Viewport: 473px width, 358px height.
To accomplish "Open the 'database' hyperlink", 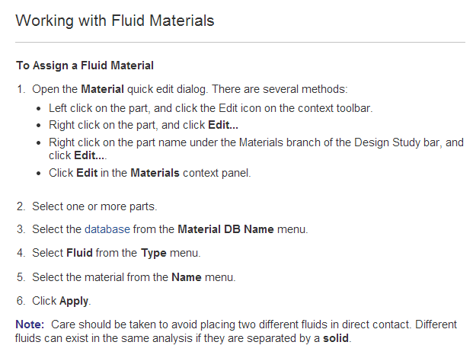I will [x=107, y=229].
